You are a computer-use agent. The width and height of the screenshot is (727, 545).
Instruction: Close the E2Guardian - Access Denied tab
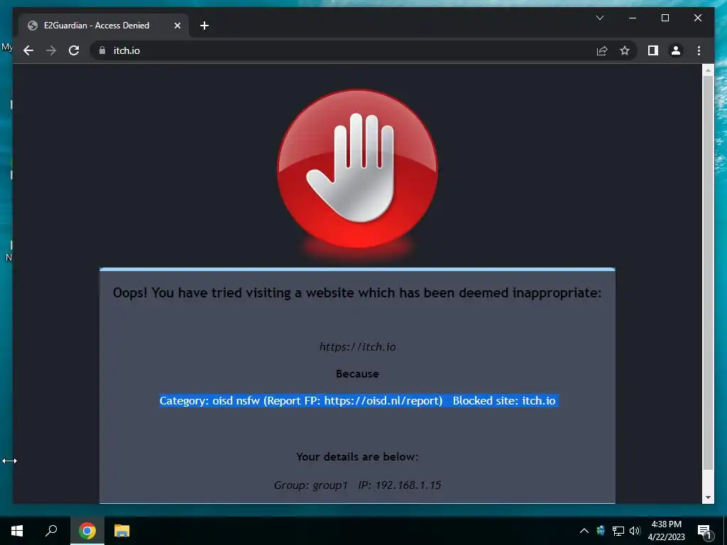[177, 26]
